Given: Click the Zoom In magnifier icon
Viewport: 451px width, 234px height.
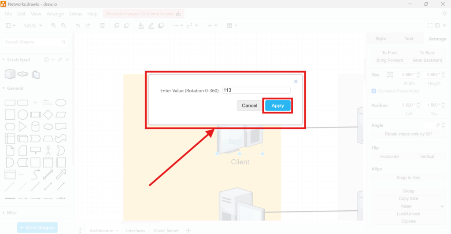Looking at the screenshot, I should pos(53,26).
